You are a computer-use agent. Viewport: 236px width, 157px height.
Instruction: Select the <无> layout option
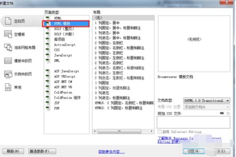(x=123, y=18)
